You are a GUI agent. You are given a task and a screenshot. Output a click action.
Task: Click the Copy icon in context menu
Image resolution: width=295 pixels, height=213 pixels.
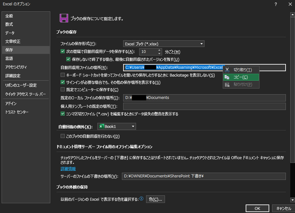[227, 77]
